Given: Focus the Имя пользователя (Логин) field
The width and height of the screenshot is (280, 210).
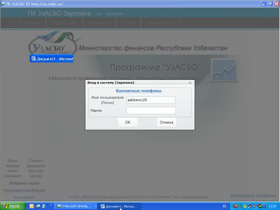Looking at the screenshot, I should (x=150, y=100).
